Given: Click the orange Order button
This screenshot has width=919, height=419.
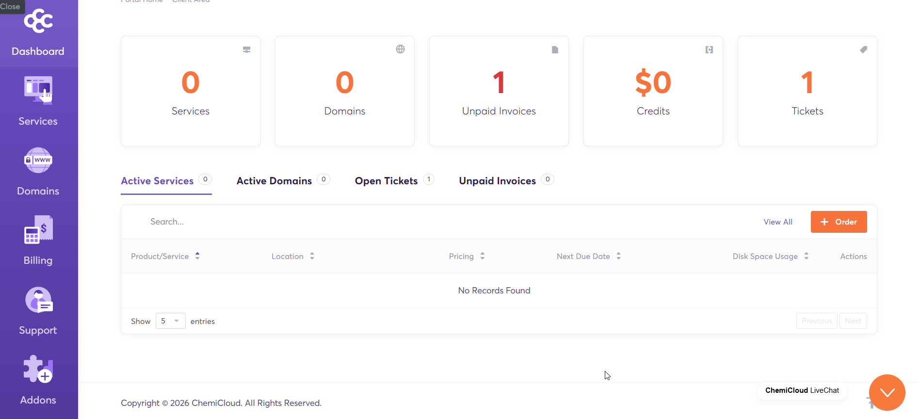Looking at the screenshot, I should 838,222.
